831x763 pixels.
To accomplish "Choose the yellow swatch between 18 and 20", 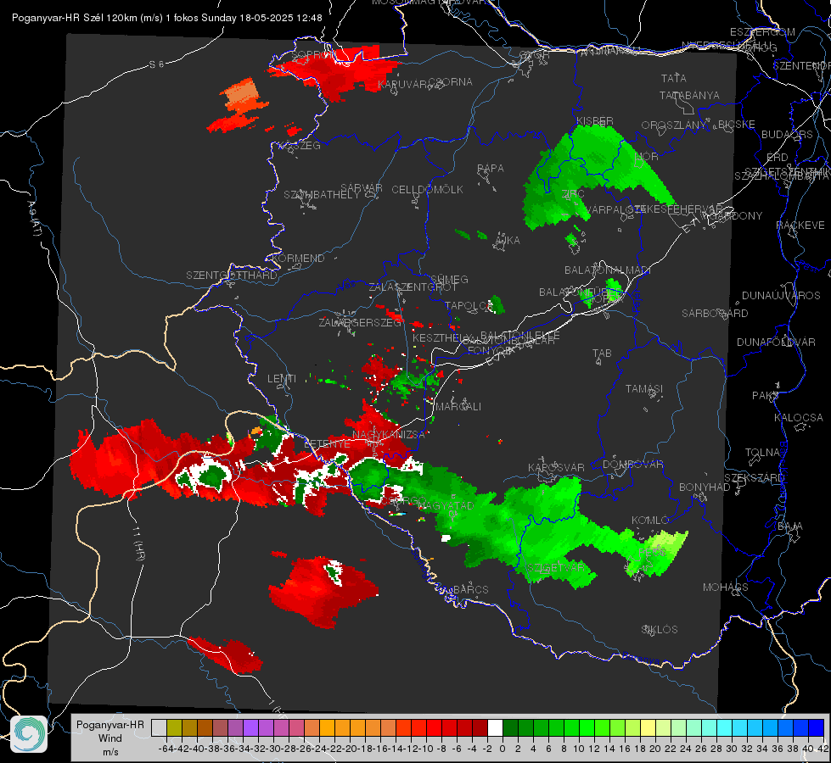I will click(x=649, y=727).
